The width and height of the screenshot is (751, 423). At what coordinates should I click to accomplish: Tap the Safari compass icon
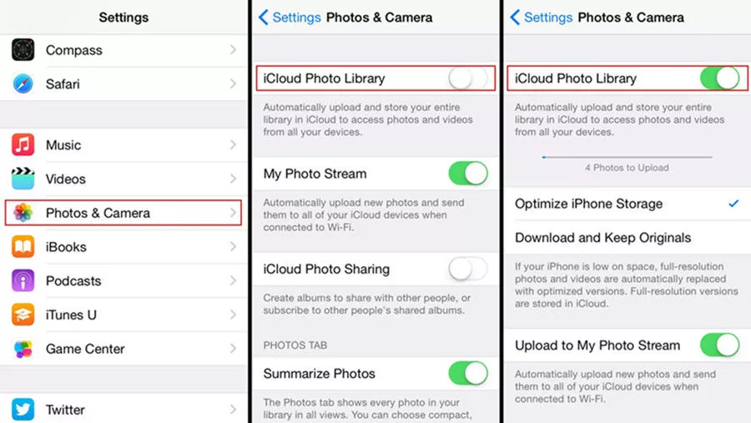23,83
